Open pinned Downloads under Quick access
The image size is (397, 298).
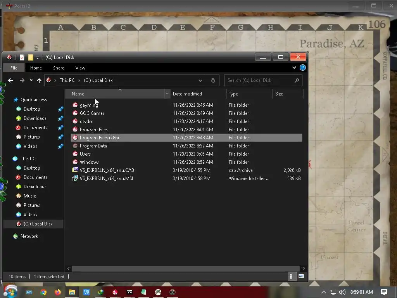click(x=35, y=118)
